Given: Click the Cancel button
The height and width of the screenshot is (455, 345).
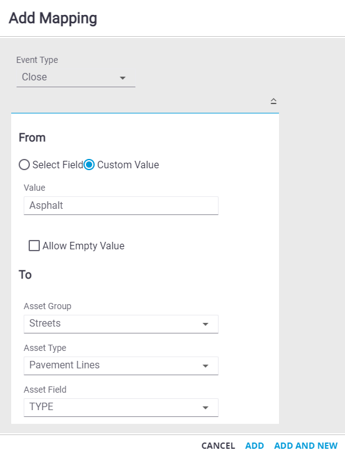Looking at the screenshot, I should coord(218,446).
